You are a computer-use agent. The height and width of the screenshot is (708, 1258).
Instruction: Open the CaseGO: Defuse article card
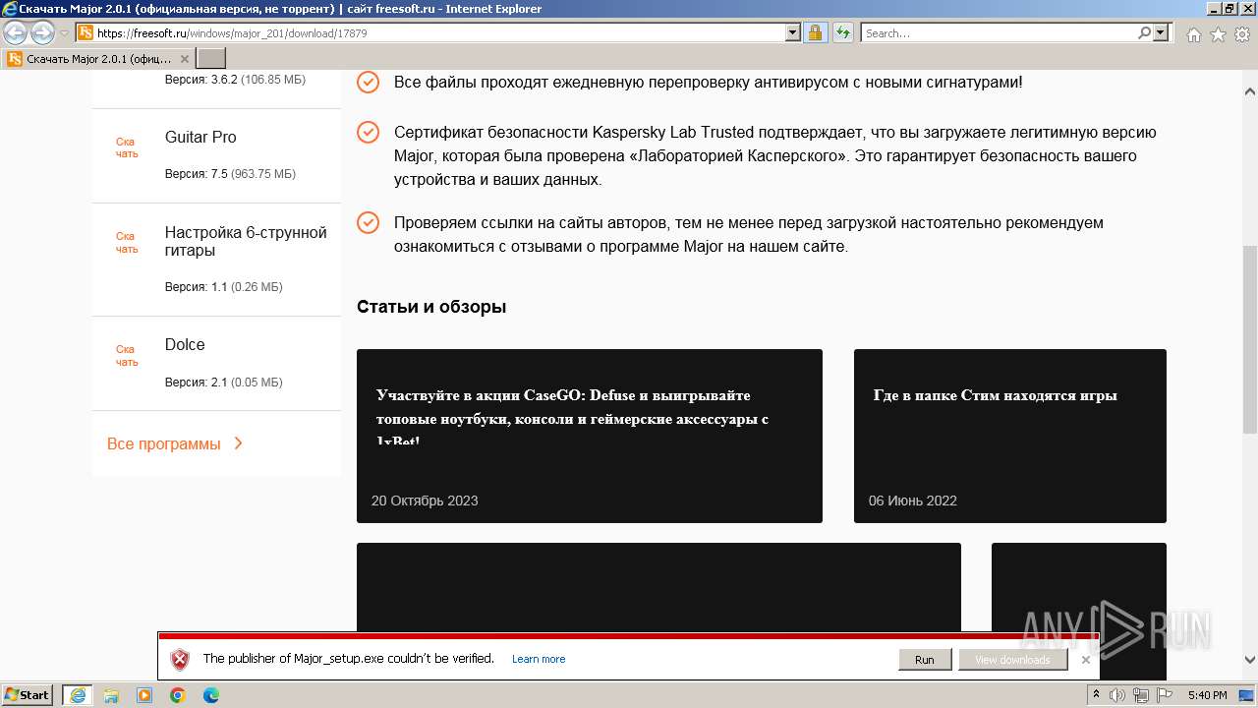[x=590, y=436]
